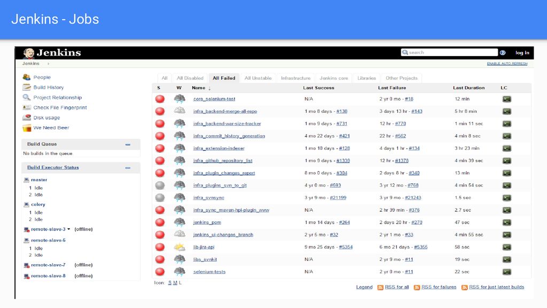This screenshot has width=547, height=308.
Task: Click the RSS for just latest builds icon
Action: pos(464,287)
